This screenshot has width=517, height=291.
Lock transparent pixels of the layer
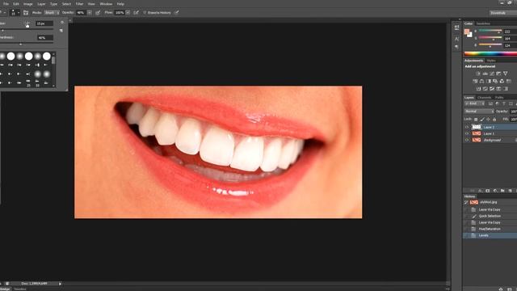click(476, 120)
